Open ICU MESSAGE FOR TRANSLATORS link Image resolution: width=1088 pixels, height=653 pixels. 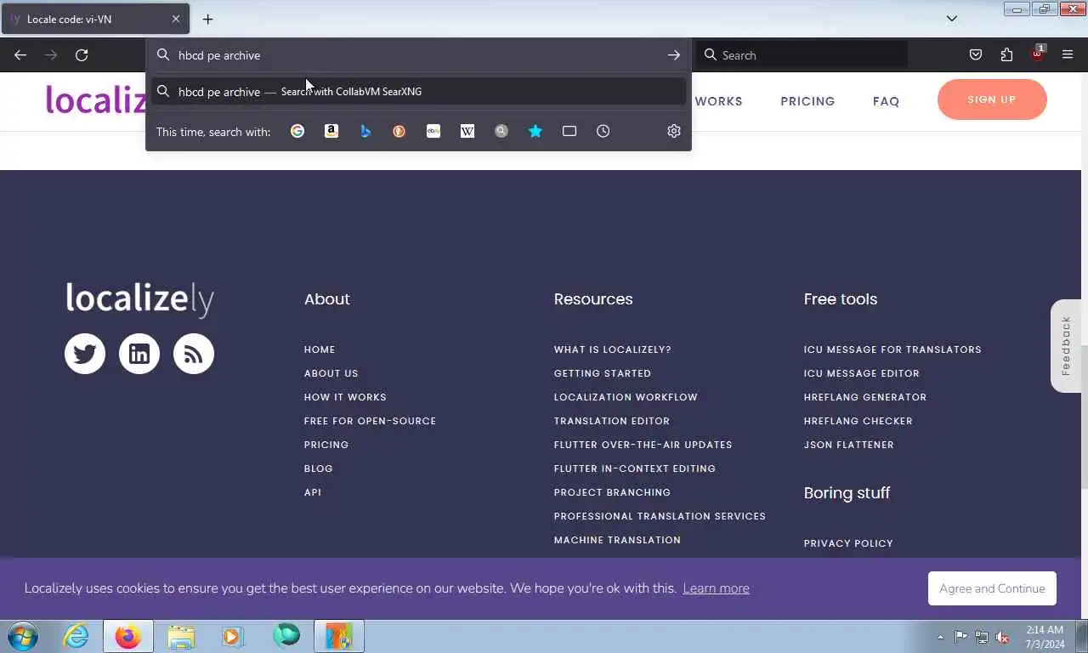(892, 349)
